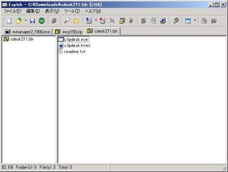Click the open archive folder icon
The image size is (228, 172).
click(x=19, y=21)
